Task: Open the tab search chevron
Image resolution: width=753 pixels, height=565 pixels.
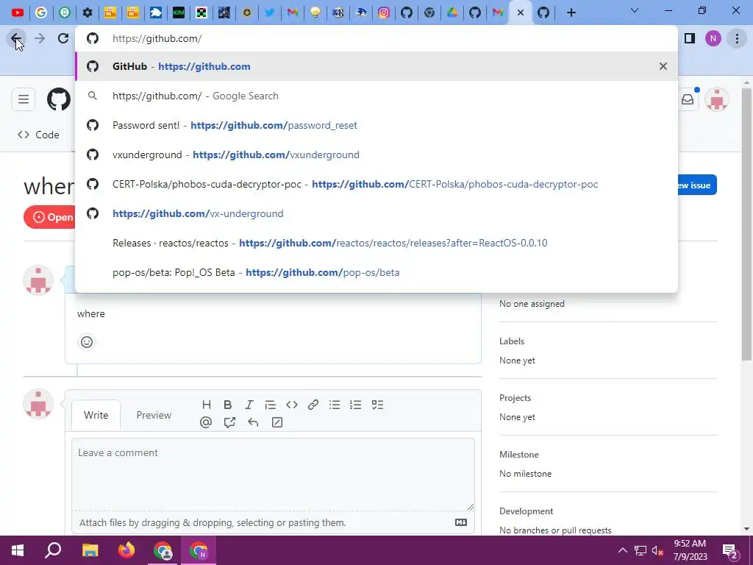Action: (635, 10)
